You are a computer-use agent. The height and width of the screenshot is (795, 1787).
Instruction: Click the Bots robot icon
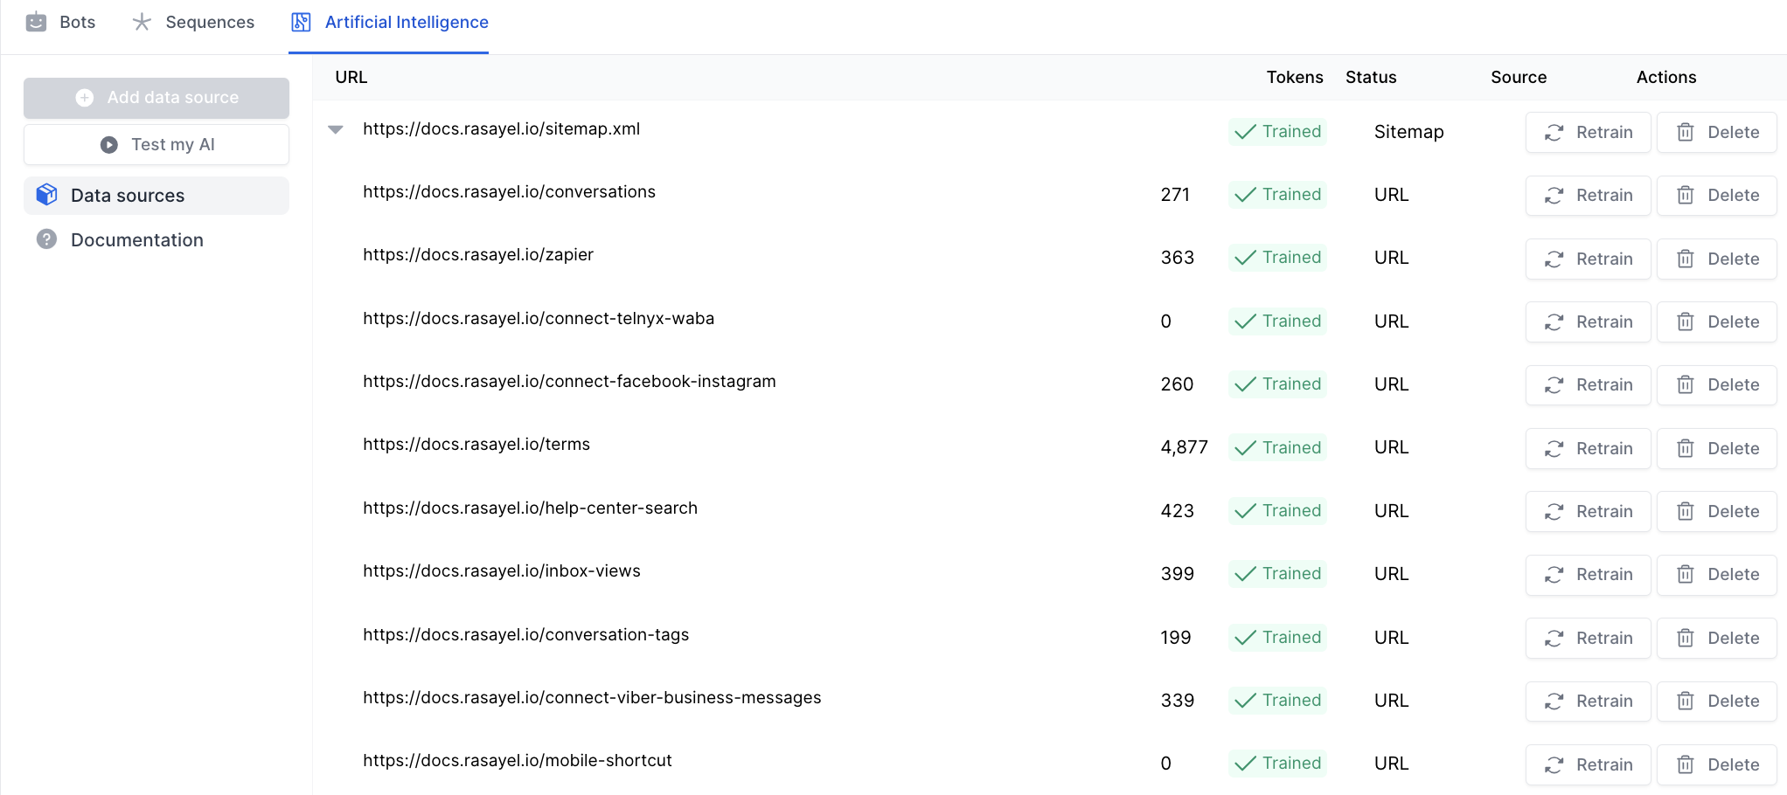[x=36, y=22]
